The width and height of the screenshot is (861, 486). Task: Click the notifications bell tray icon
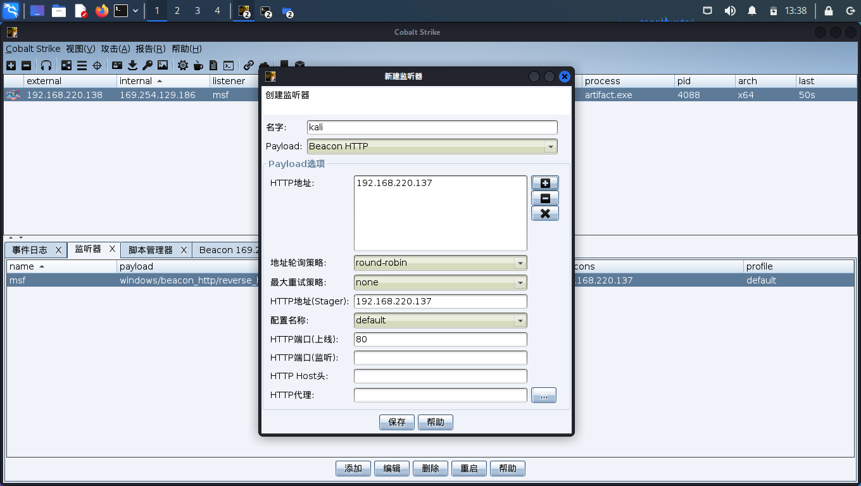(752, 10)
